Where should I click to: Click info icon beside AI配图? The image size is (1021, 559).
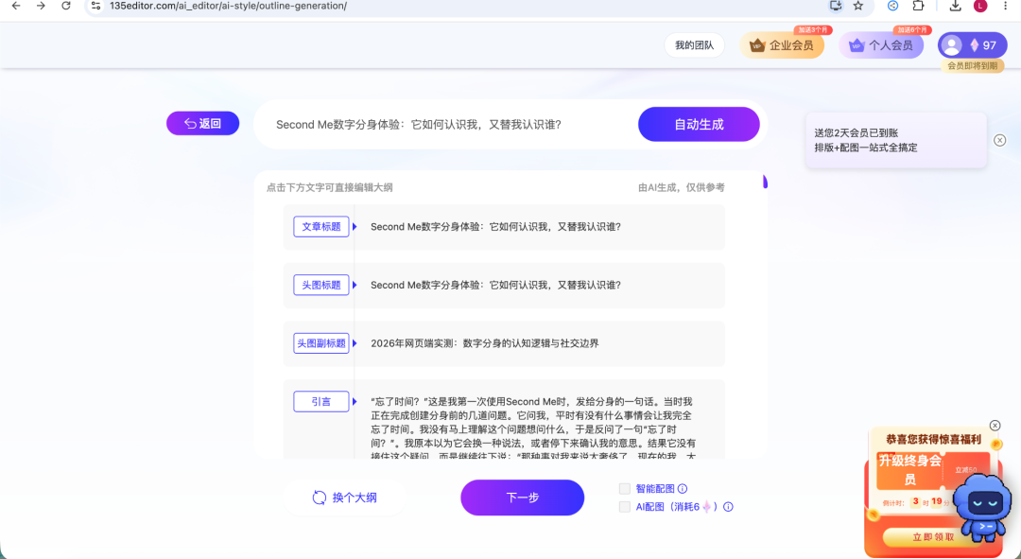click(x=728, y=507)
